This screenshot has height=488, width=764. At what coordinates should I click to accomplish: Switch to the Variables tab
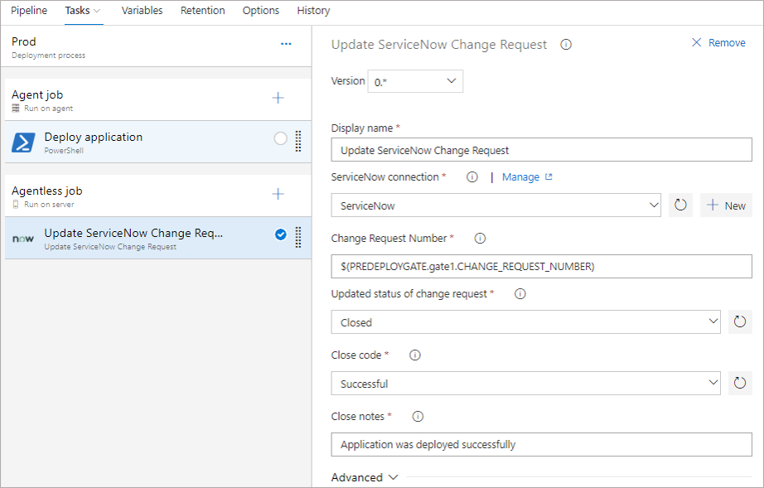pos(142,11)
